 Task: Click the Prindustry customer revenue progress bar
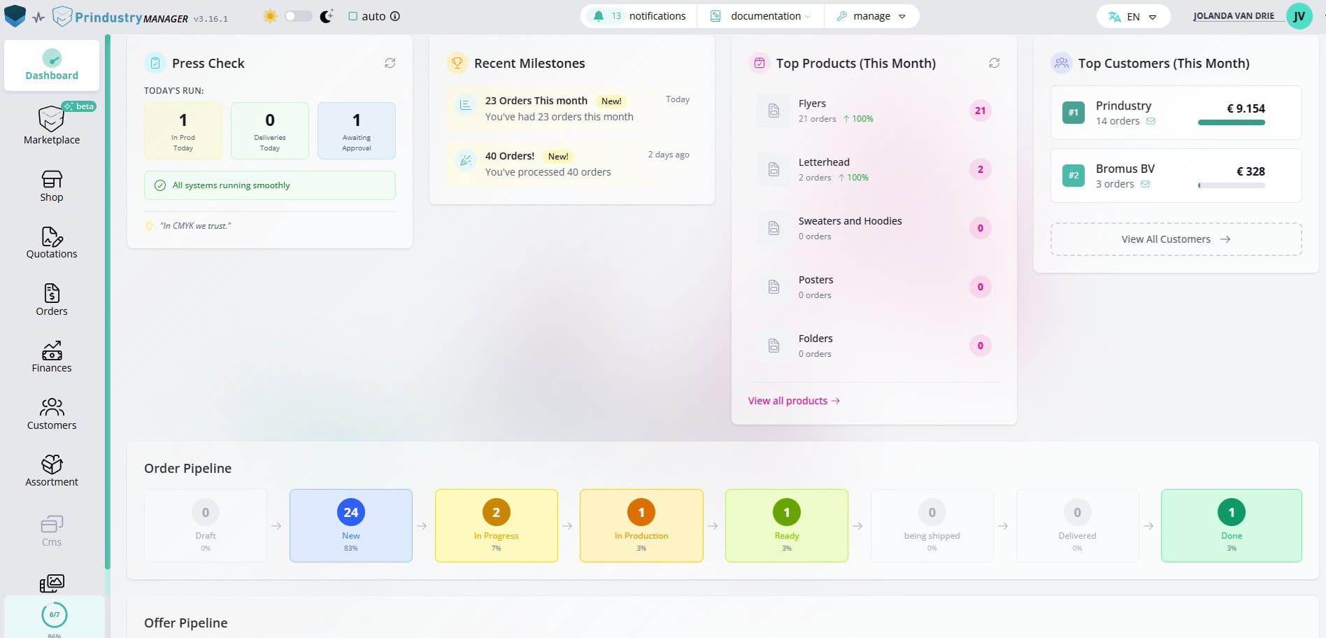(1231, 122)
